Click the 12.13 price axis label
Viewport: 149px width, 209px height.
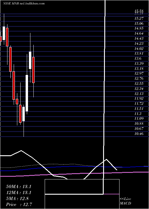[139, 93]
